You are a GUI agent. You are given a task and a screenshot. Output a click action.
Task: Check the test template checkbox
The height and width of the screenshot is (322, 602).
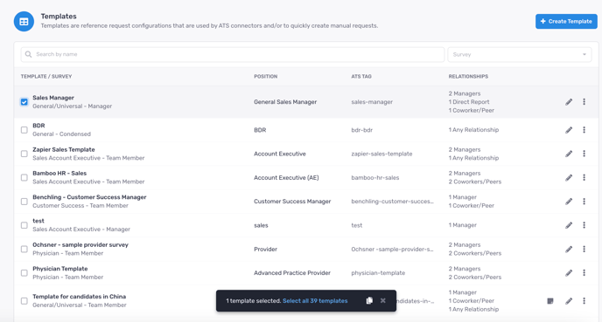coord(24,225)
